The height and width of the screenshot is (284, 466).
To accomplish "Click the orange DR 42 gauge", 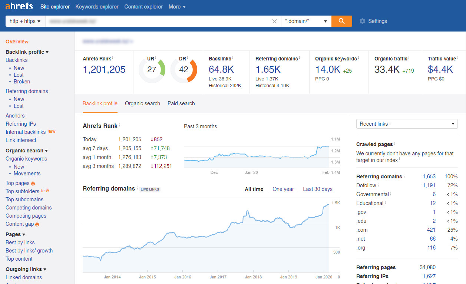I will pyautogui.click(x=184, y=70).
